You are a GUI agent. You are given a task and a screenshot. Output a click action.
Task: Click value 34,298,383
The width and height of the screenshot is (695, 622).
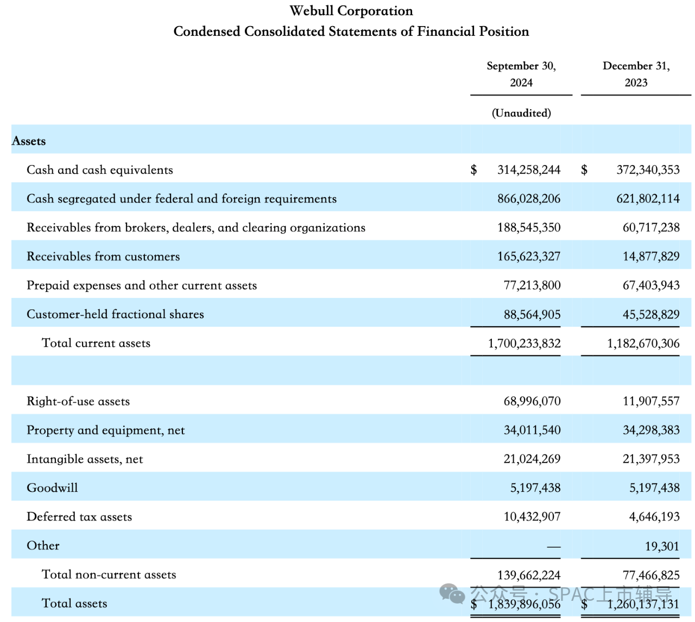point(651,430)
